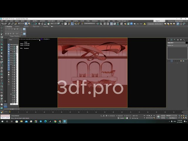Click the current frame number field
The image size is (188, 141).
(149, 118)
